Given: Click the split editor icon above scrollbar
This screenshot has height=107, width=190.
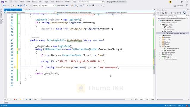Looking at the screenshot, I should (154, 15).
